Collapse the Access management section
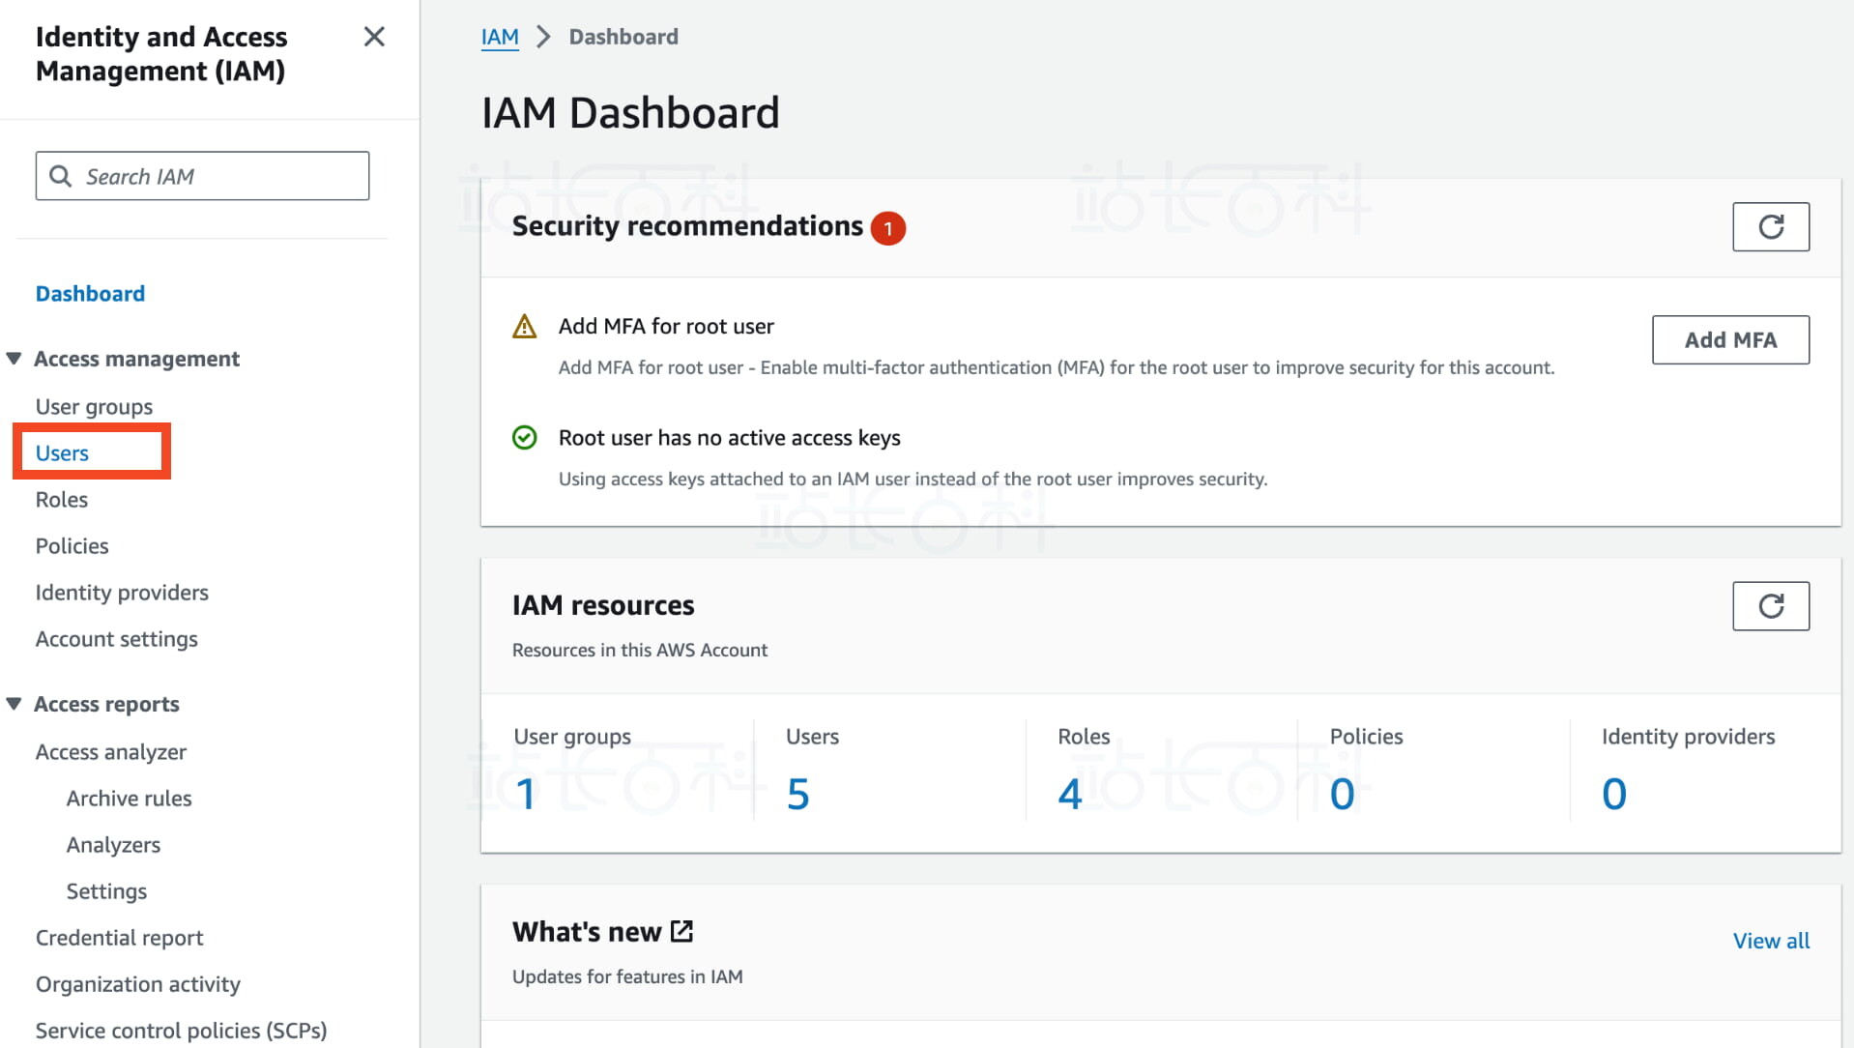This screenshot has height=1048, width=1854. click(14, 359)
